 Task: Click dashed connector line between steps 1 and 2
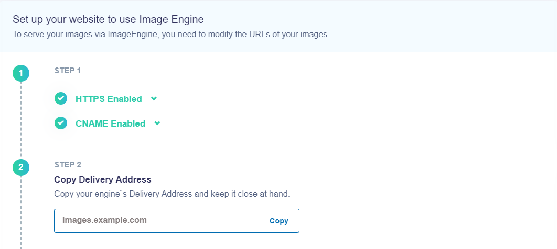click(x=20, y=120)
